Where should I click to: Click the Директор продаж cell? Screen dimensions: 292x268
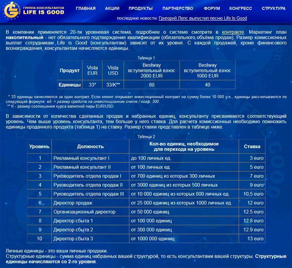point(90,203)
